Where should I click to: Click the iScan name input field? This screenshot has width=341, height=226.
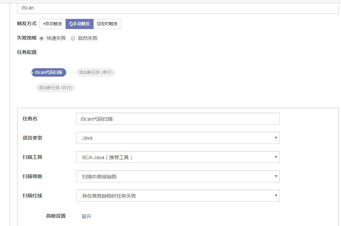(x=178, y=8)
